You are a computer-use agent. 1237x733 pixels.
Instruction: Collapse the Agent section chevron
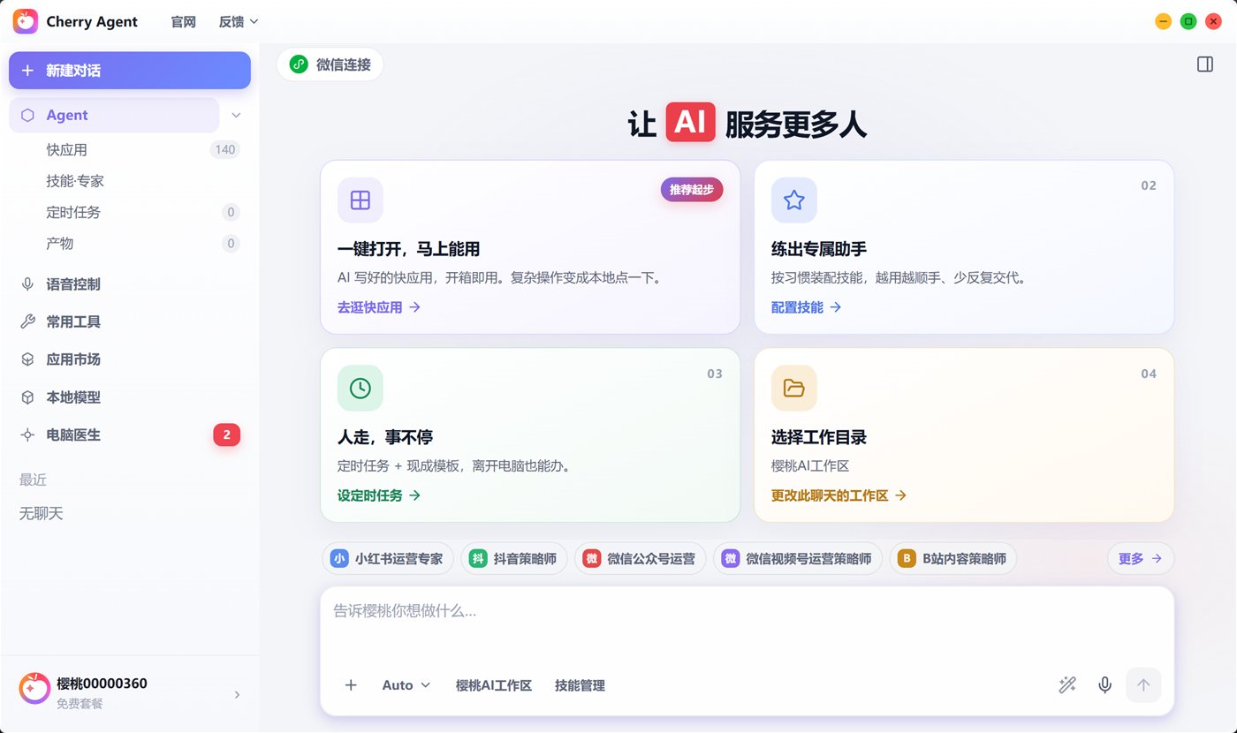(x=236, y=115)
